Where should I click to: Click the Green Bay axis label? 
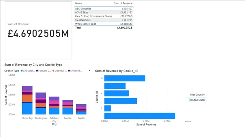(x=27, y=118)
